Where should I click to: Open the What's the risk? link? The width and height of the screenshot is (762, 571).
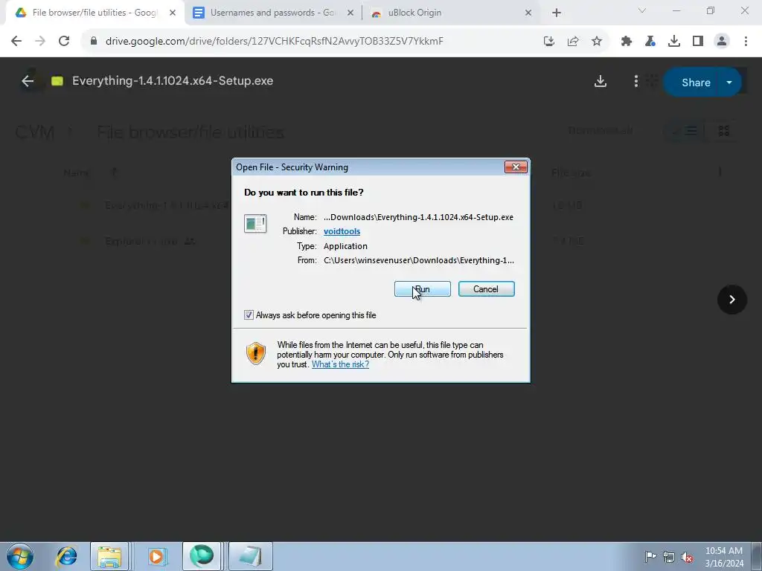(x=340, y=364)
